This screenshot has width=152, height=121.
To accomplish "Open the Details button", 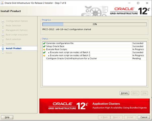I will click(x=124, y=93).
